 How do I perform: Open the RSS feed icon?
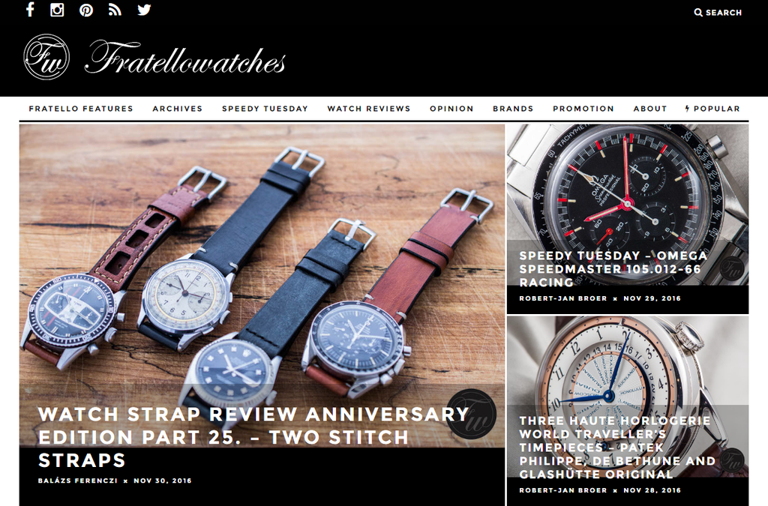(x=115, y=10)
